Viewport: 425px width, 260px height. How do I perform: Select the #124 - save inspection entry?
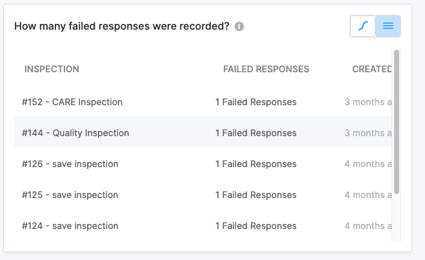(x=70, y=226)
